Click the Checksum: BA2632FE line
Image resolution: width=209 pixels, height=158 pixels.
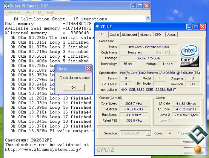(29, 140)
